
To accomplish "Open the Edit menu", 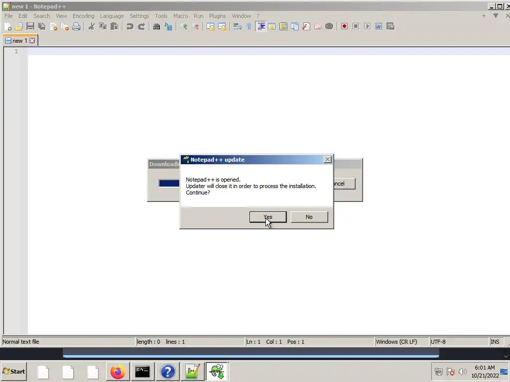I will pyautogui.click(x=23, y=16).
